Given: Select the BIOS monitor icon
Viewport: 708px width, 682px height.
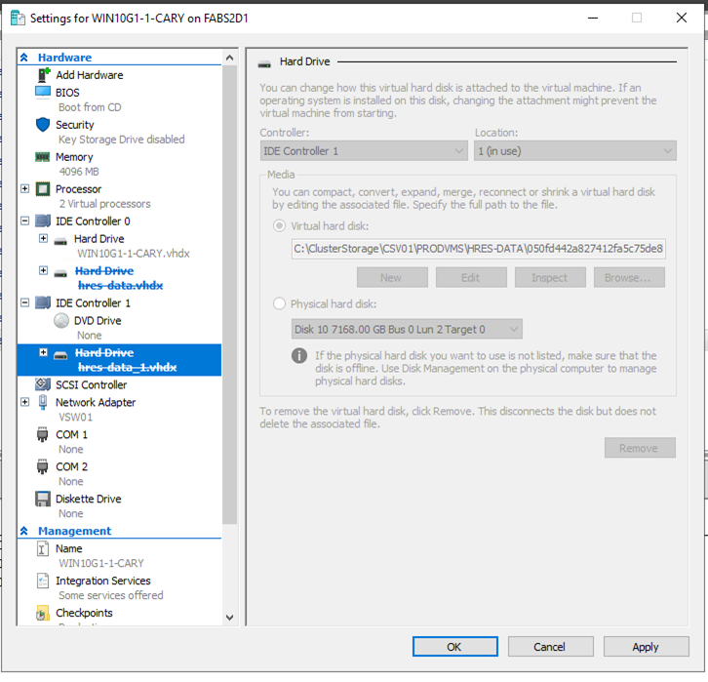Looking at the screenshot, I should coord(43,93).
